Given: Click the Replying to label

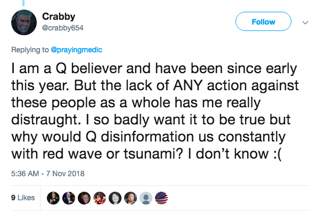Looking at the screenshot, I should pos(30,50).
